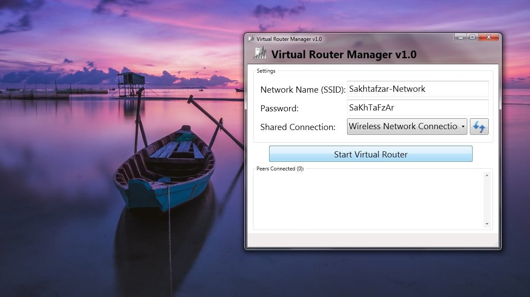Screen dimensions: 530x297
Task: Click the Shared Connection label
Action: coord(298,127)
